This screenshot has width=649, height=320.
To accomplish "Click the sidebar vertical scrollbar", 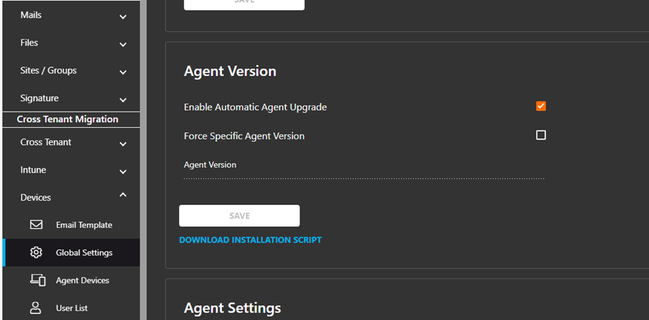I will 143,160.
